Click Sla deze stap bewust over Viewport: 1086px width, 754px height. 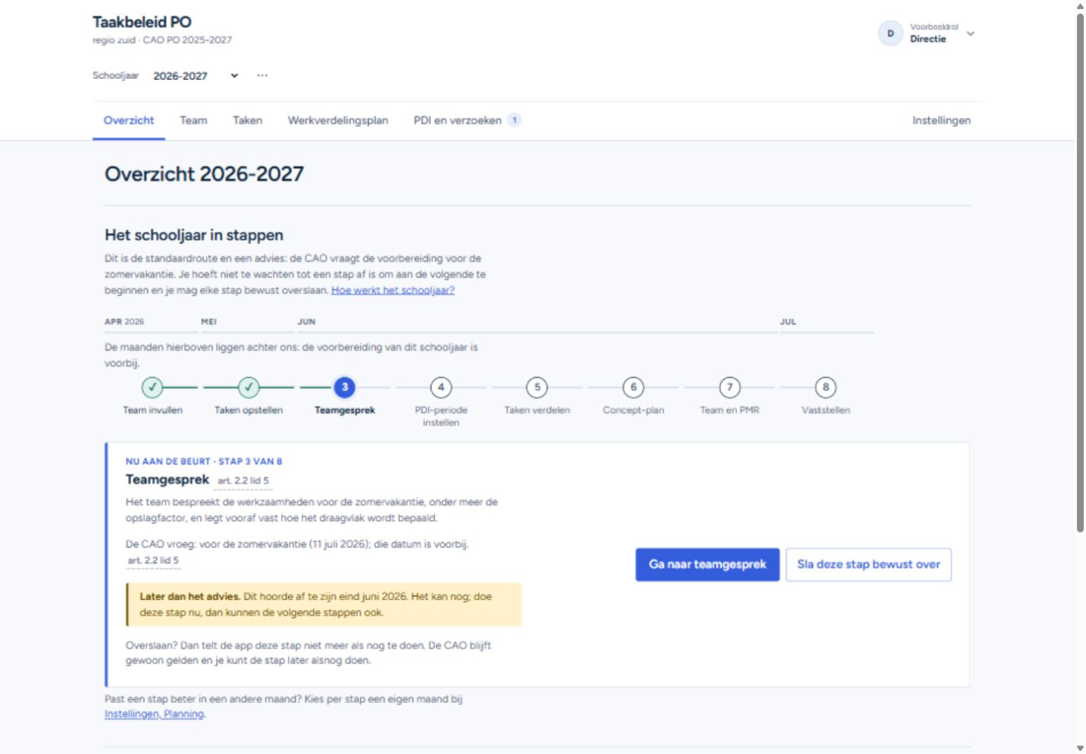(x=869, y=564)
